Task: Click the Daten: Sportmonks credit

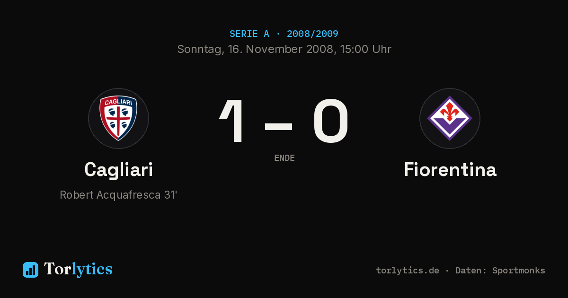Action: click(500, 271)
